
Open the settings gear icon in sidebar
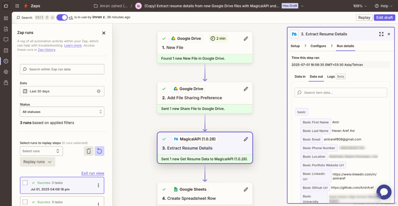click(6, 72)
